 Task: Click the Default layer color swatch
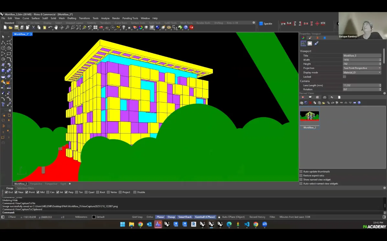(94, 217)
